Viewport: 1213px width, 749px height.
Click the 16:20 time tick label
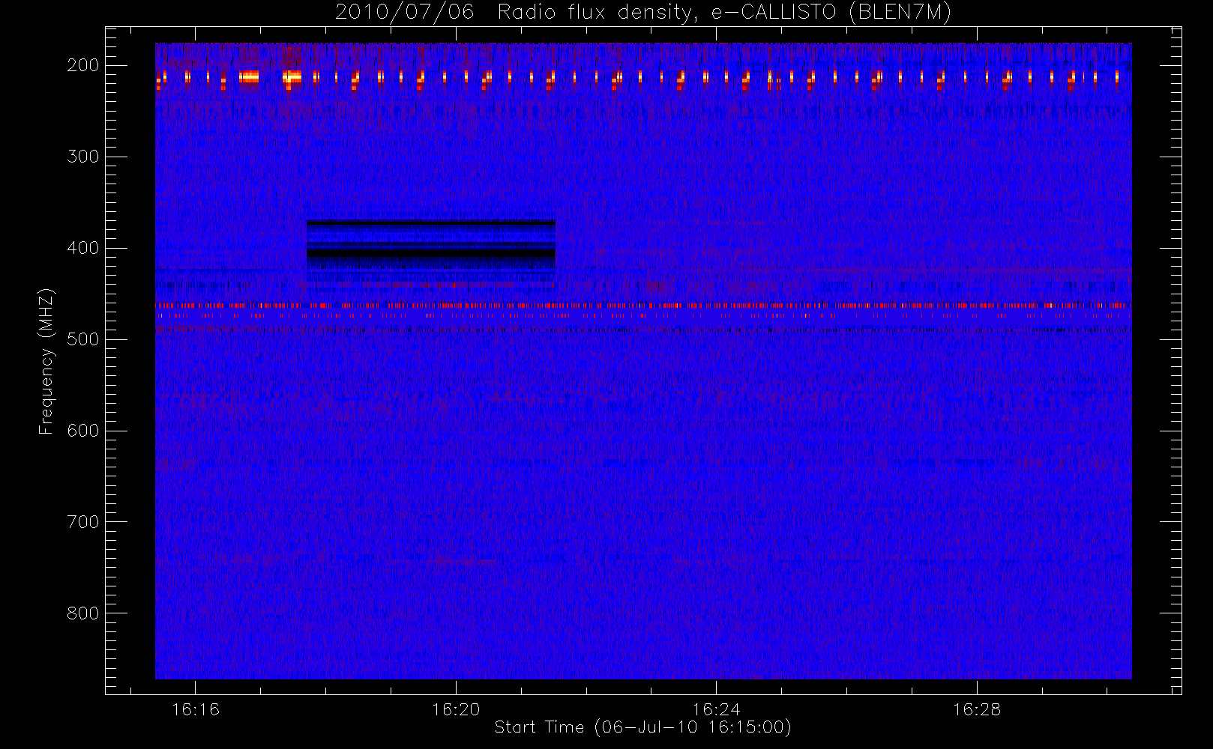tap(456, 709)
